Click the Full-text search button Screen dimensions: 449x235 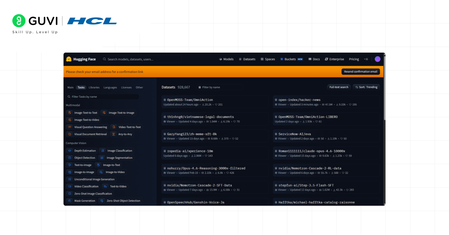coord(339,87)
